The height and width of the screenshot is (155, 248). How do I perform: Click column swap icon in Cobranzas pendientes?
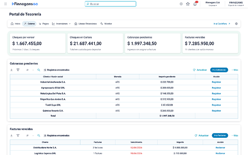point(28,70)
